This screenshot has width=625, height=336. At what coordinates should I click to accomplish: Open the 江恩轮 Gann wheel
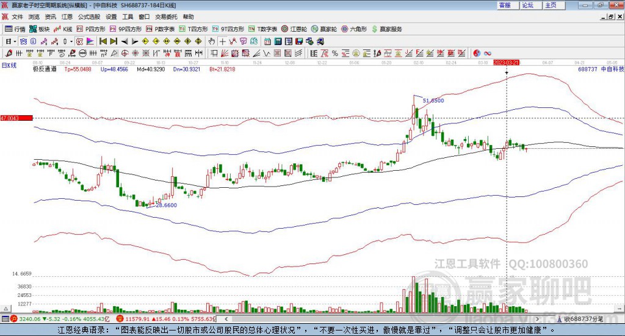tap(294, 29)
